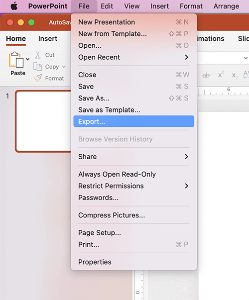This screenshot has width=249, height=300.
Task: Choose Close in File menu
Action: pyautogui.click(x=133, y=75)
